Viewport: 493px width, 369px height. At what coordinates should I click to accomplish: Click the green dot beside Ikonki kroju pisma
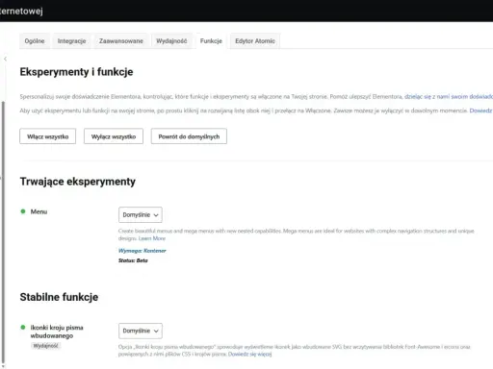(x=23, y=328)
